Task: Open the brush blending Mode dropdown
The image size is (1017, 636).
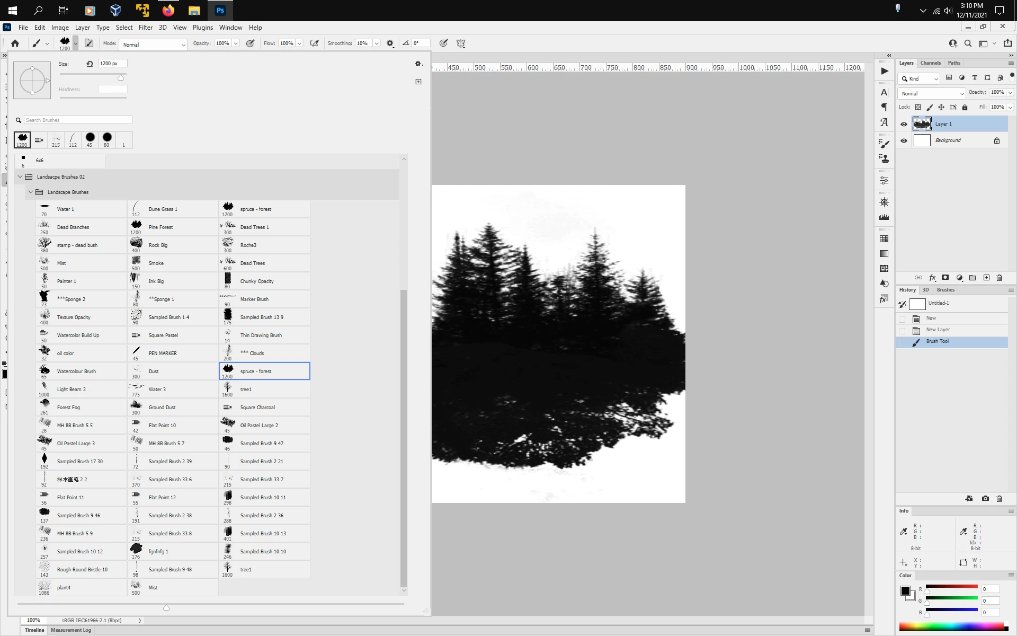Action: point(153,45)
